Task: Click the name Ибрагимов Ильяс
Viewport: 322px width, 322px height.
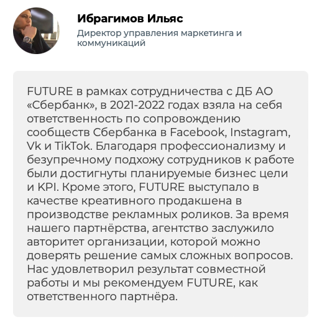Action: coord(130,19)
